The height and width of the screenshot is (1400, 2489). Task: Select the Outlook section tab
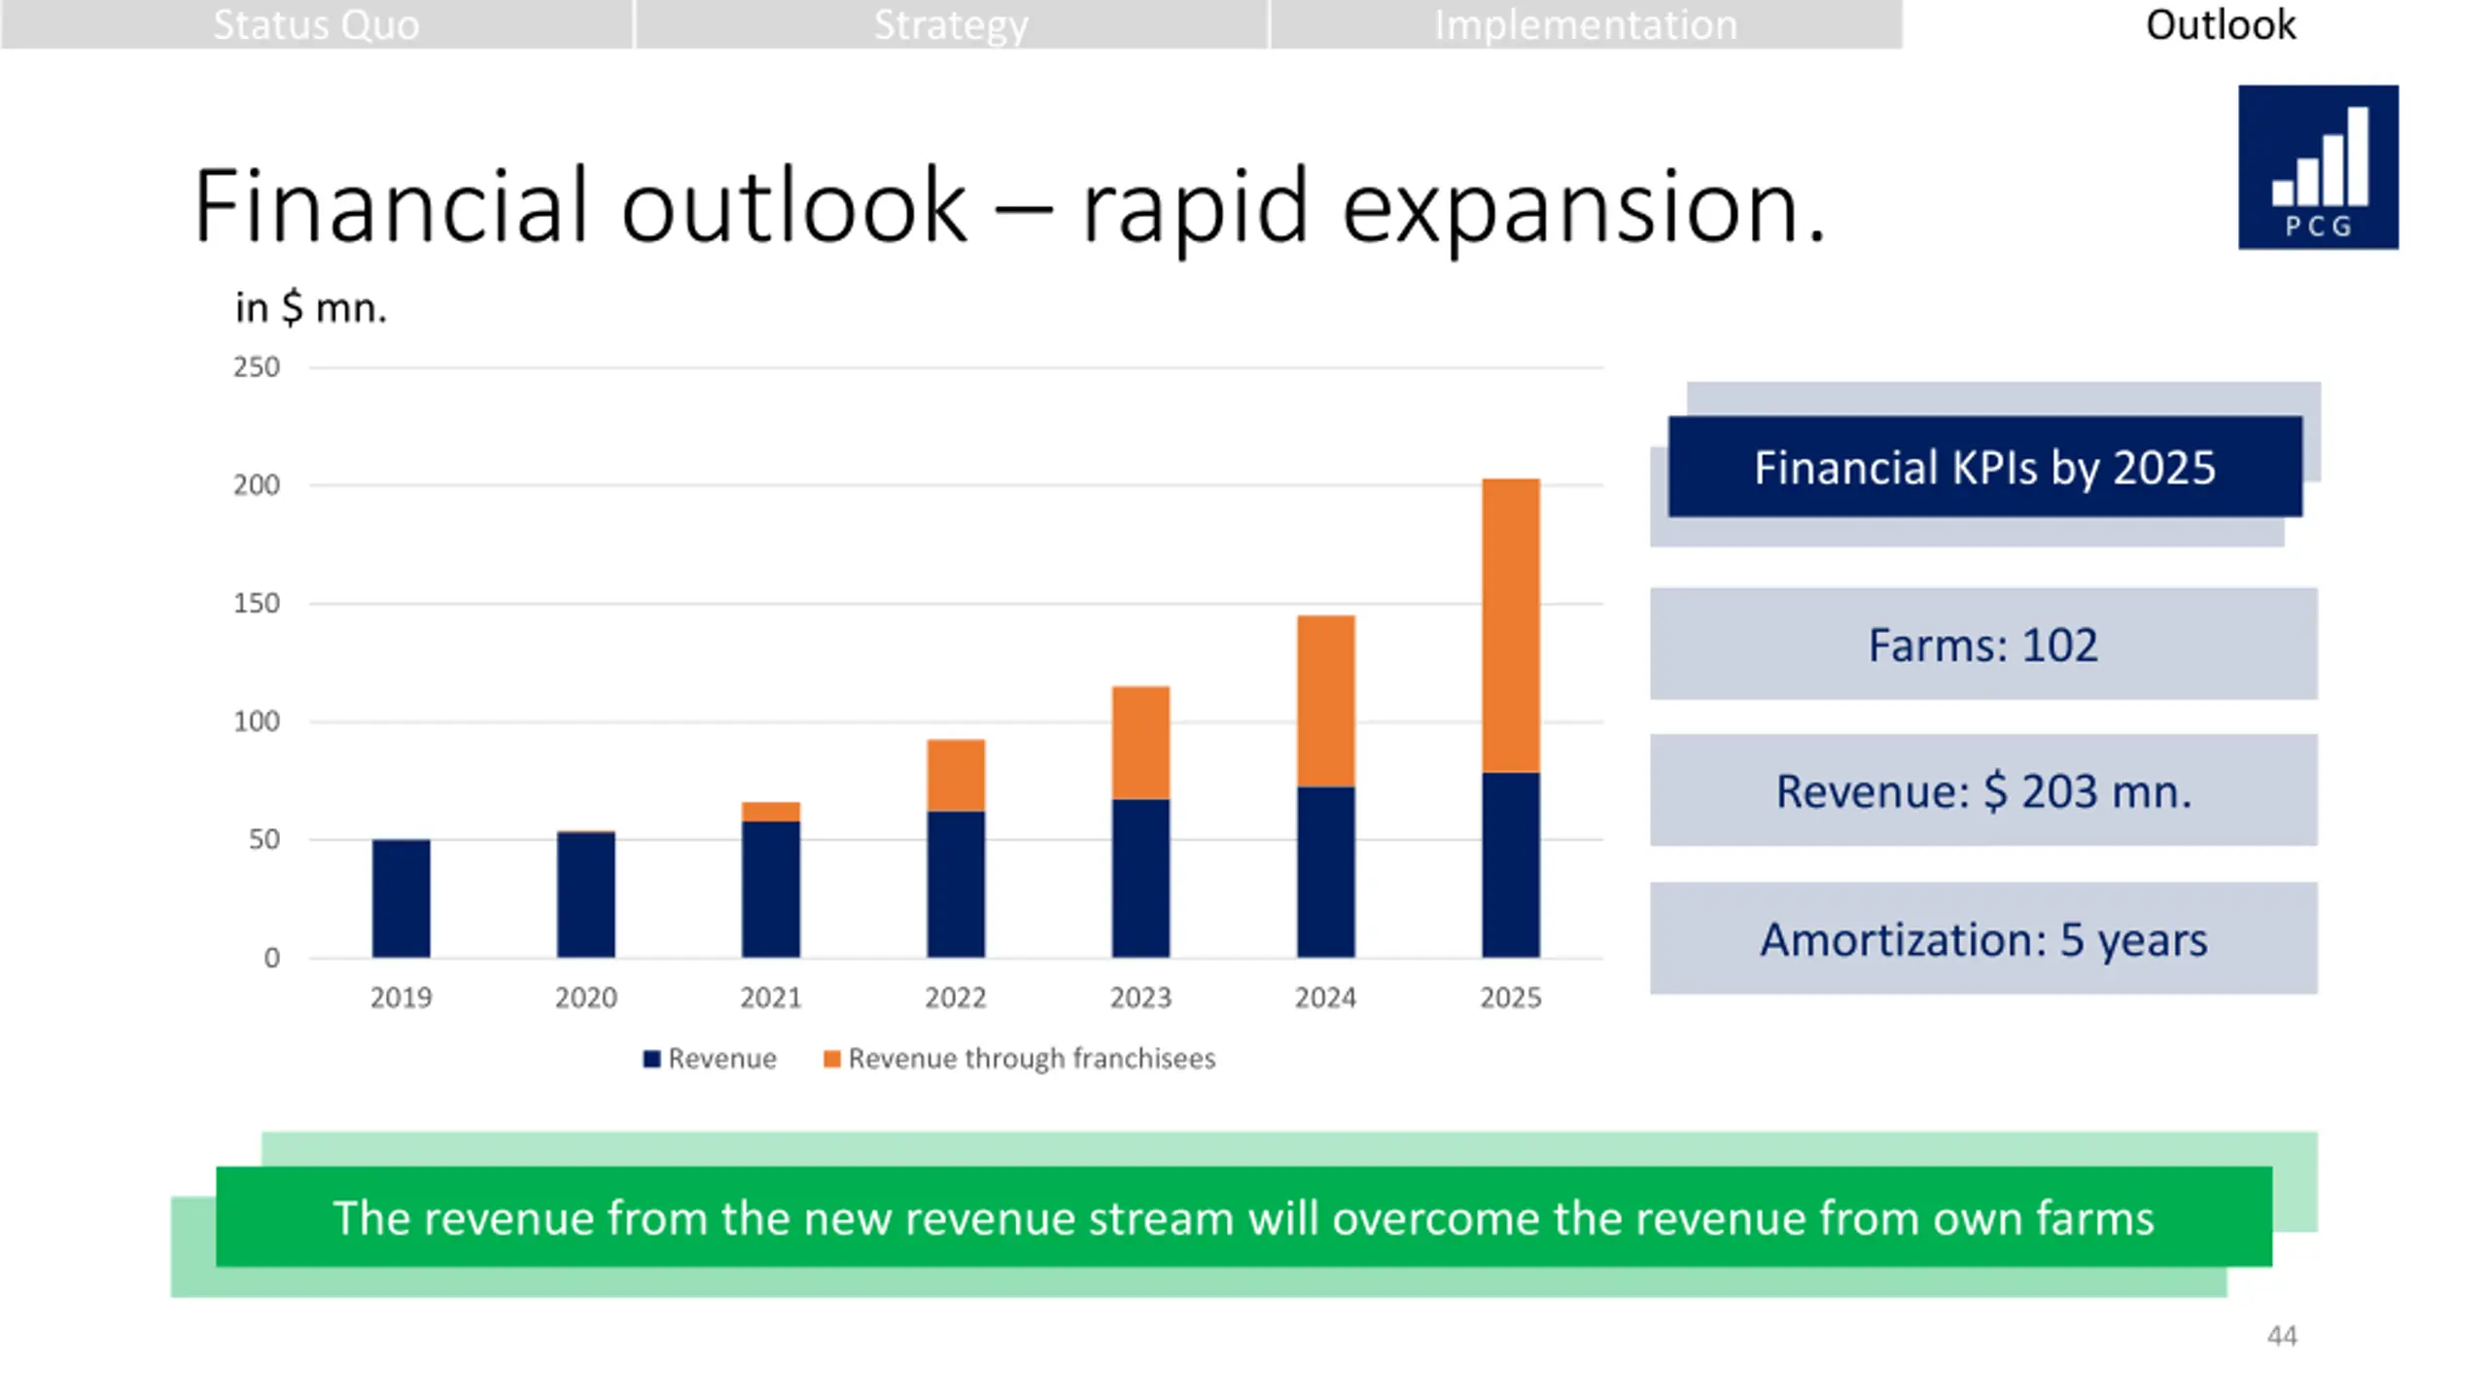coord(2221,24)
